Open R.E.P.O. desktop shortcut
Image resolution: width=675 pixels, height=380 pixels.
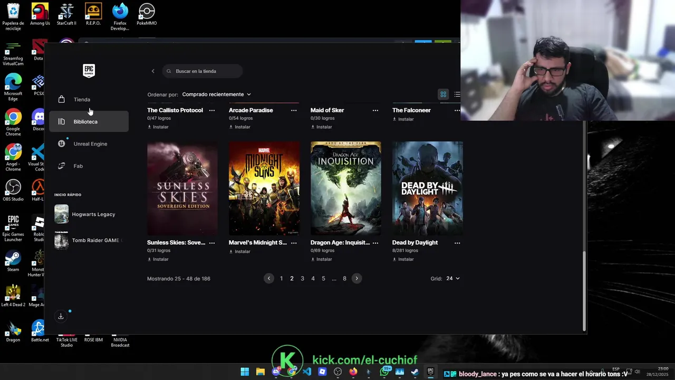tap(93, 15)
